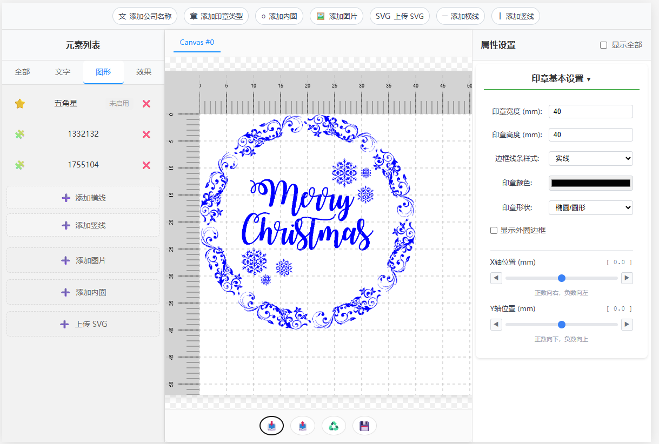
Task: Click the puzzle icon beside 1755104
Action: [x=20, y=165]
